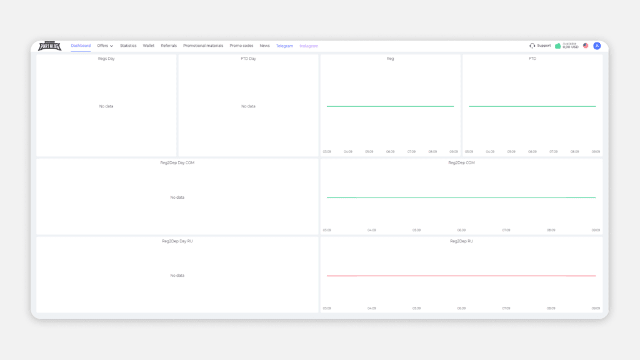640x360 pixels.
Task: Select the FTD Day panel title
Action: tap(248, 59)
